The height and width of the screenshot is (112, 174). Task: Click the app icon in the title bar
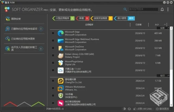click(2, 2)
